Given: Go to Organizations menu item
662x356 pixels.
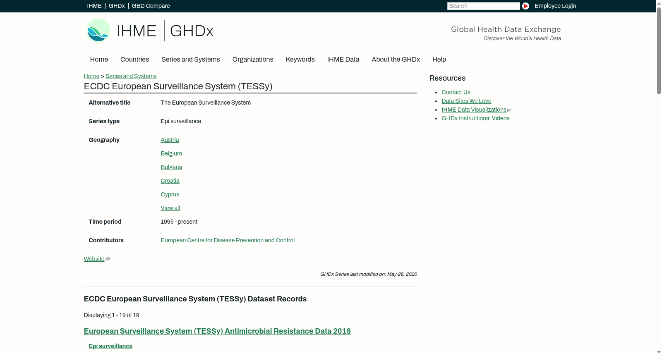Looking at the screenshot, I should coord(253,60).
